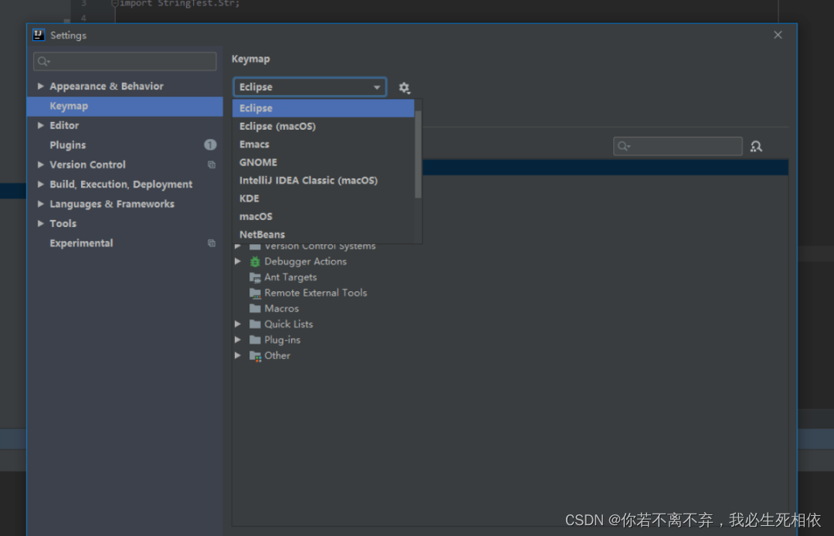
Task: Select the Macros row
Action: coord(510,308)
